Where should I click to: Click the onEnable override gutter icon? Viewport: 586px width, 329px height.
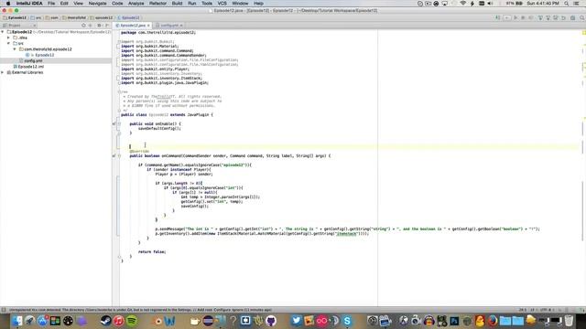point(114,124)
